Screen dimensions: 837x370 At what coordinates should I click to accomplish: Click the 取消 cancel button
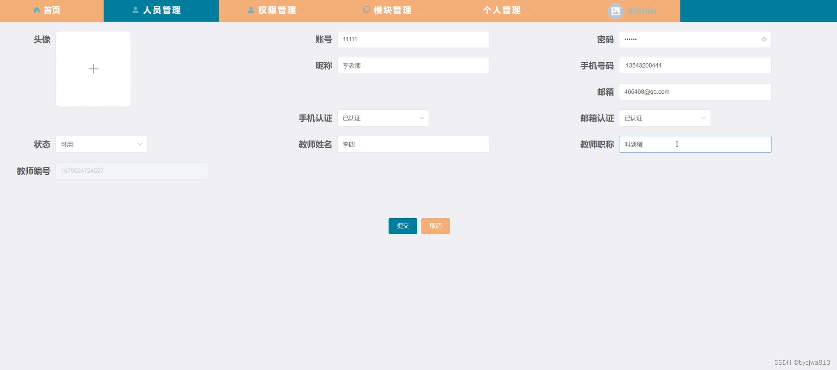point(435,226)
